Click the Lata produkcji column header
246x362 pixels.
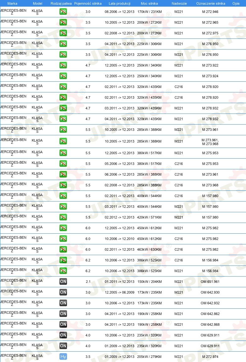pyautogui.click(x=120, y=3)
